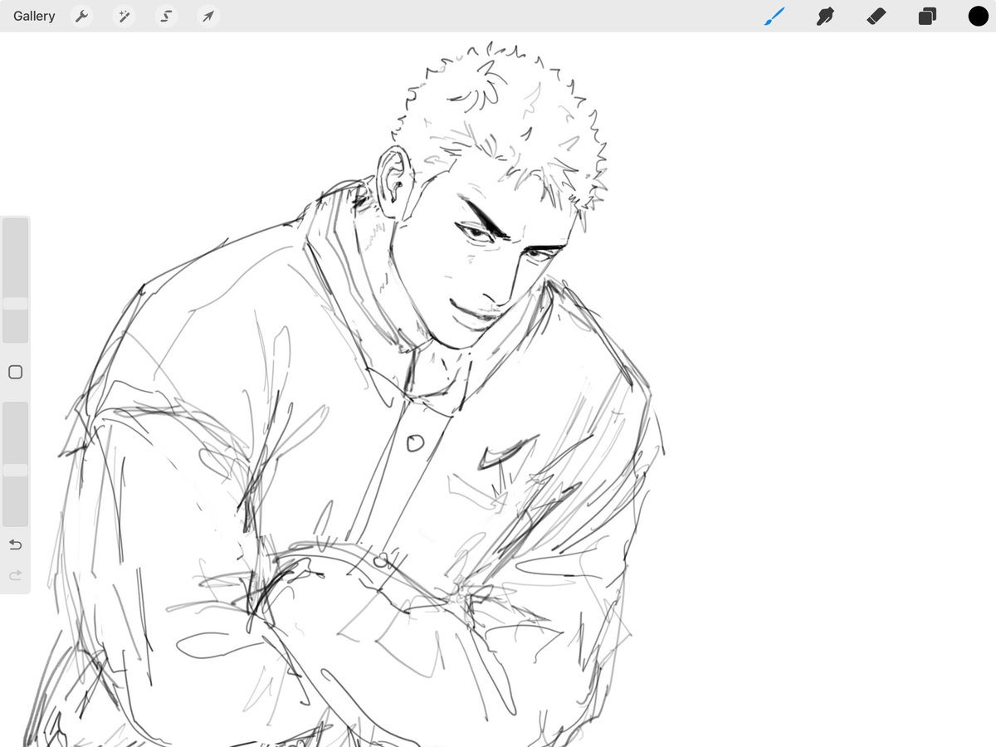Open the Gallery view
Screen dimensions: 996x747
coord(34,16)
